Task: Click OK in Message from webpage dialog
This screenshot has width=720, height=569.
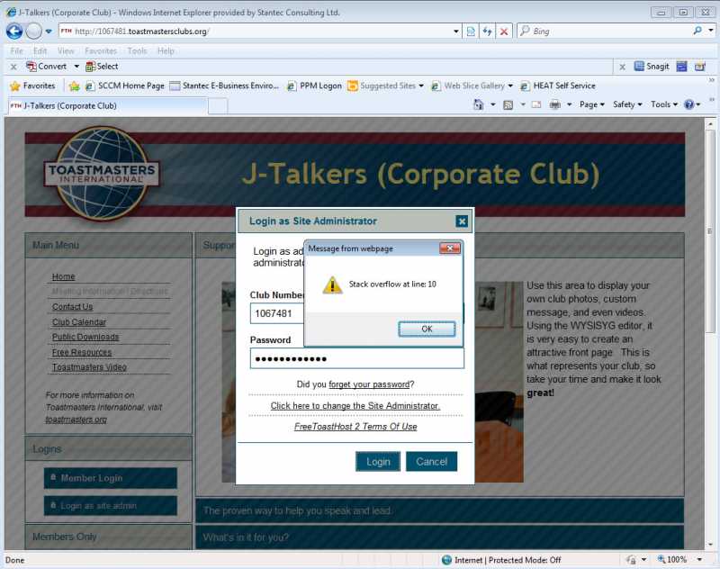Action: pos(427,329)
